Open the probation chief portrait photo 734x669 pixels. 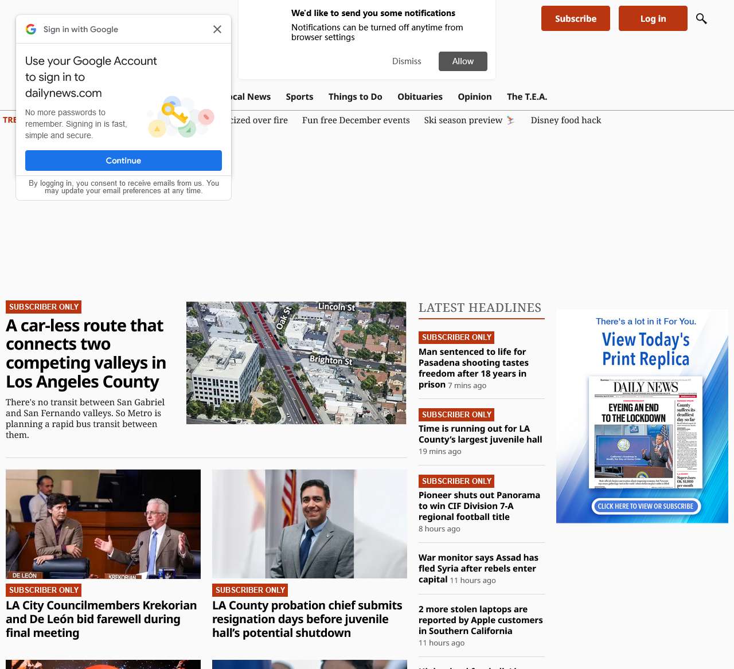pos(310,524)
